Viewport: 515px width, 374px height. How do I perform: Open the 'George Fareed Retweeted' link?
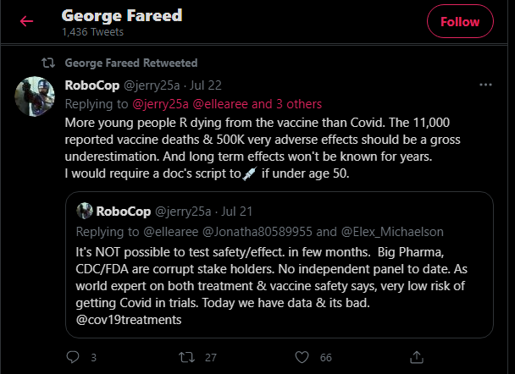[130, 63]
